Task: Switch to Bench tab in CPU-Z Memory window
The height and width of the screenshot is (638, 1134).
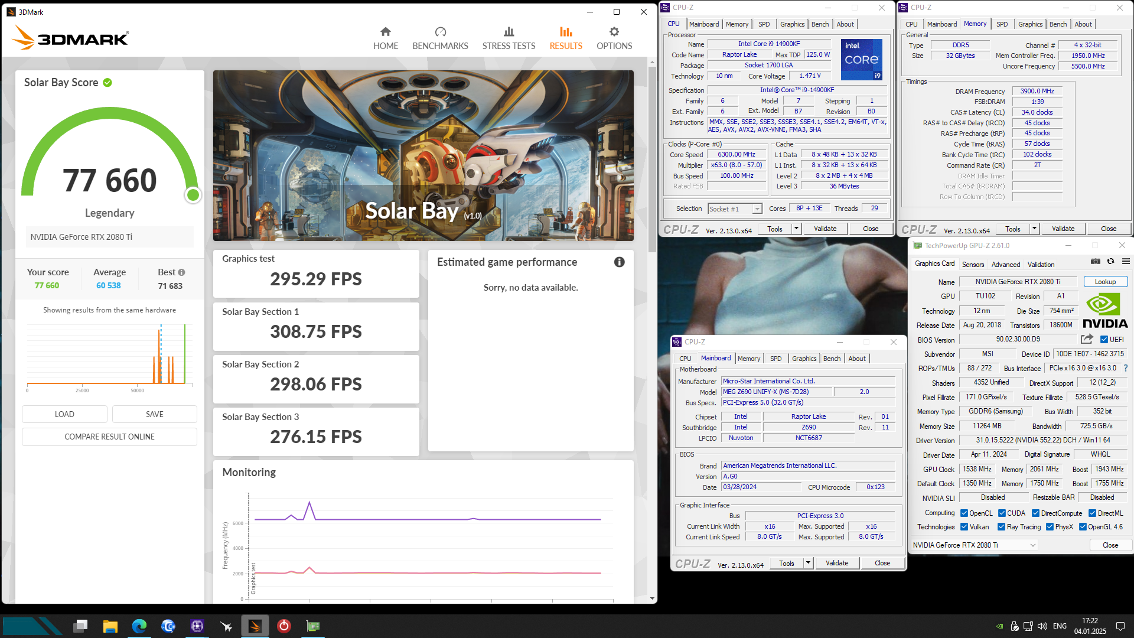Action: [x=1058, y=24]
